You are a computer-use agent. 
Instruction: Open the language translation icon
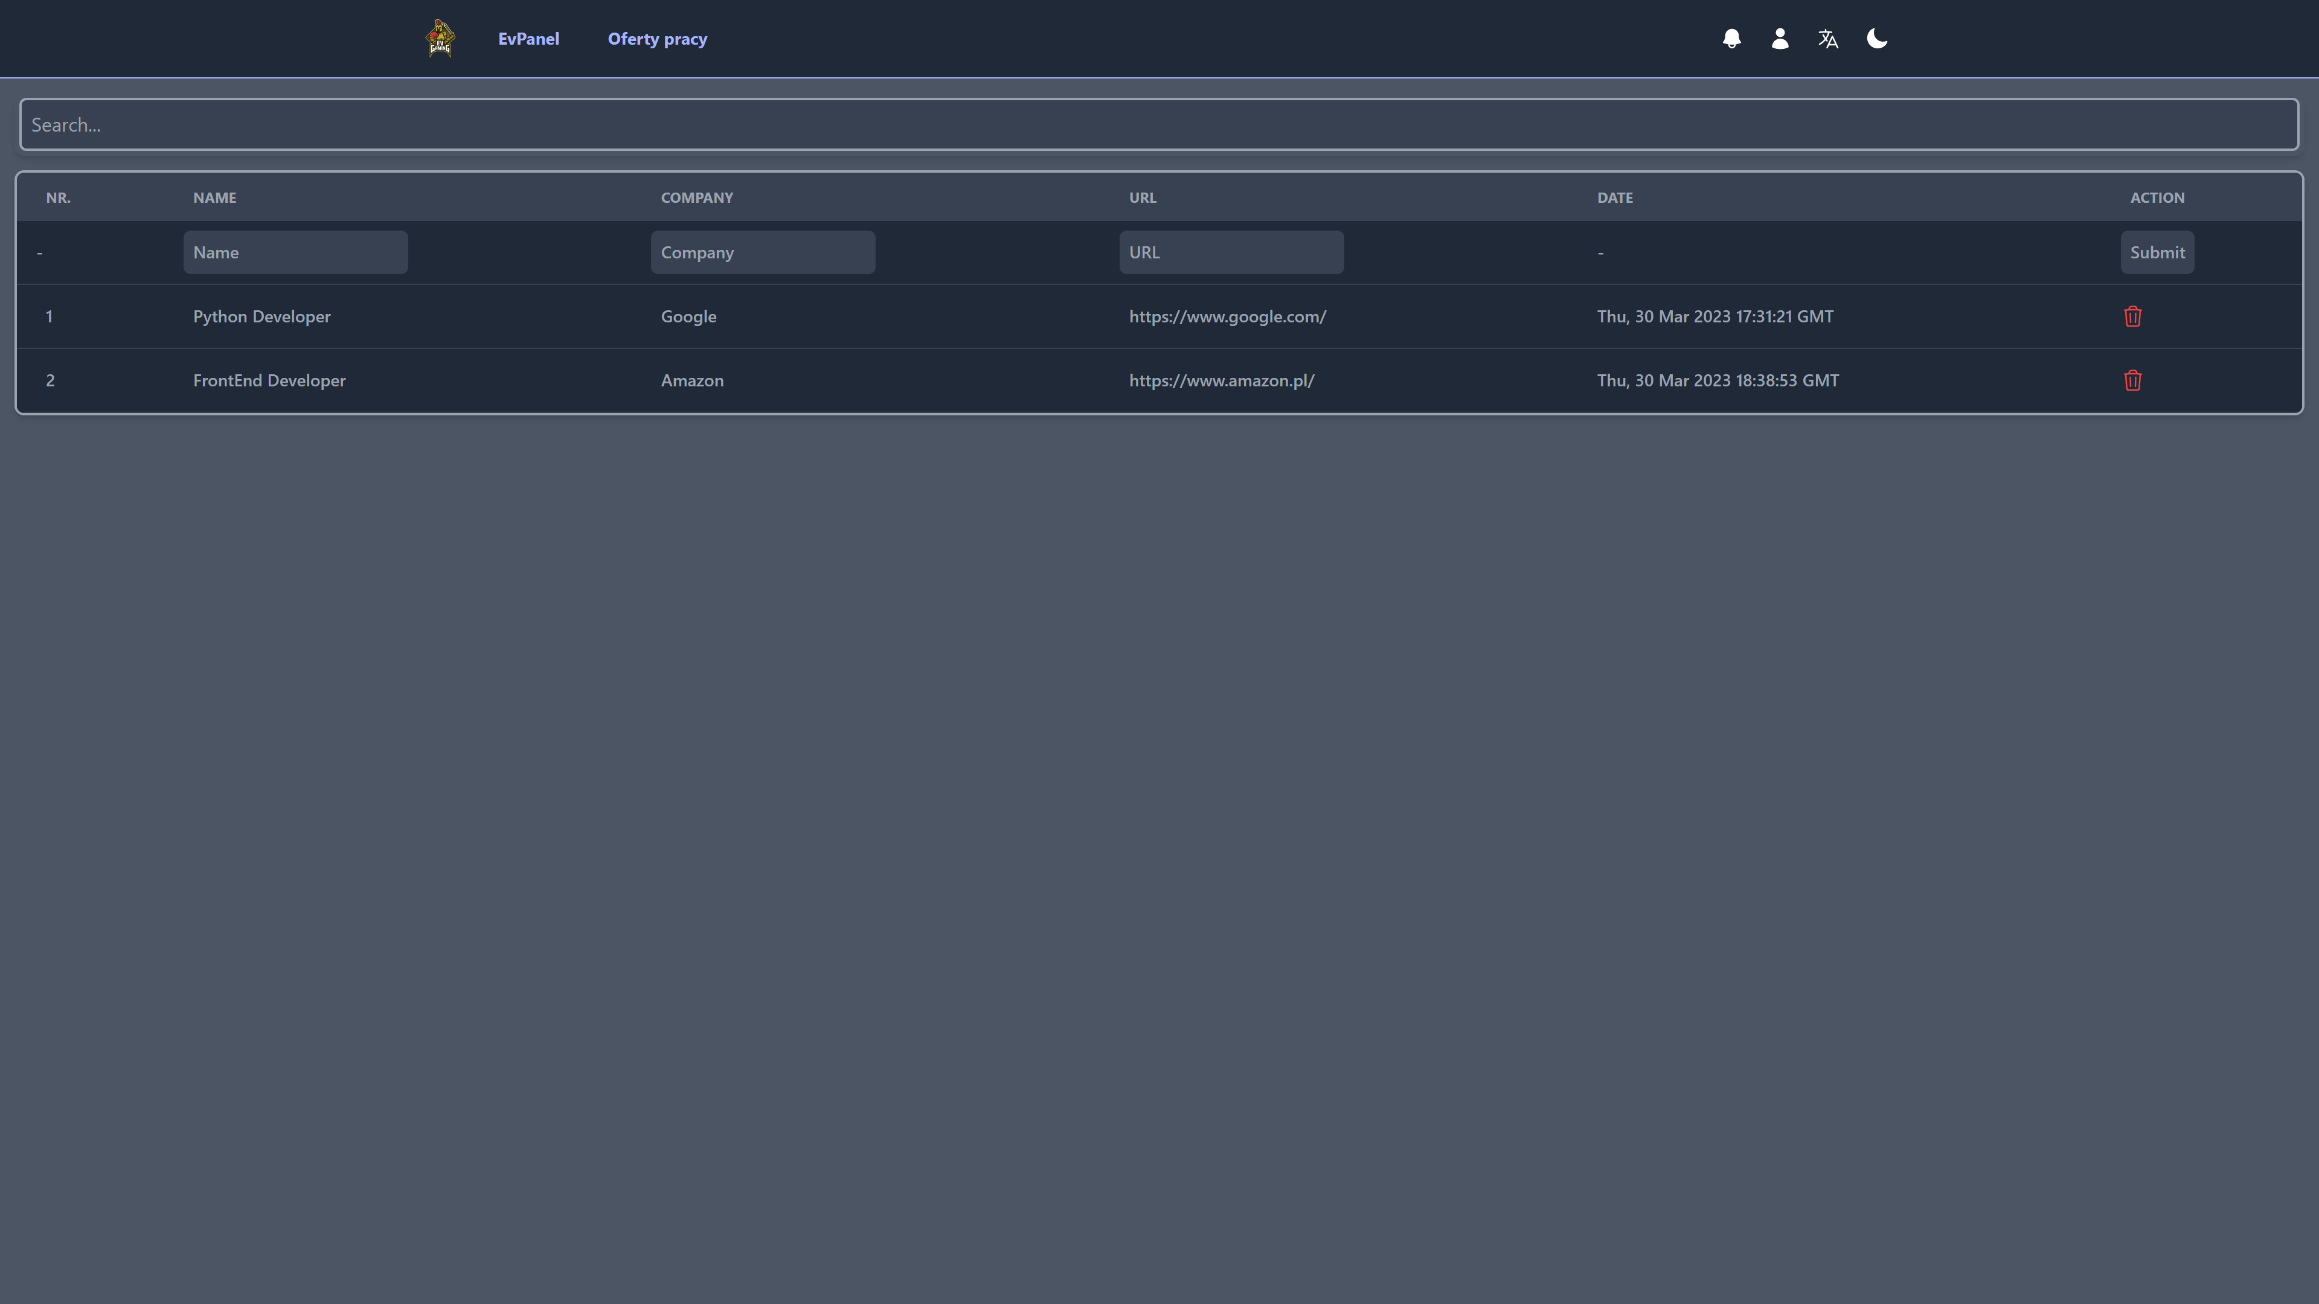click(x=1829, y=39)
